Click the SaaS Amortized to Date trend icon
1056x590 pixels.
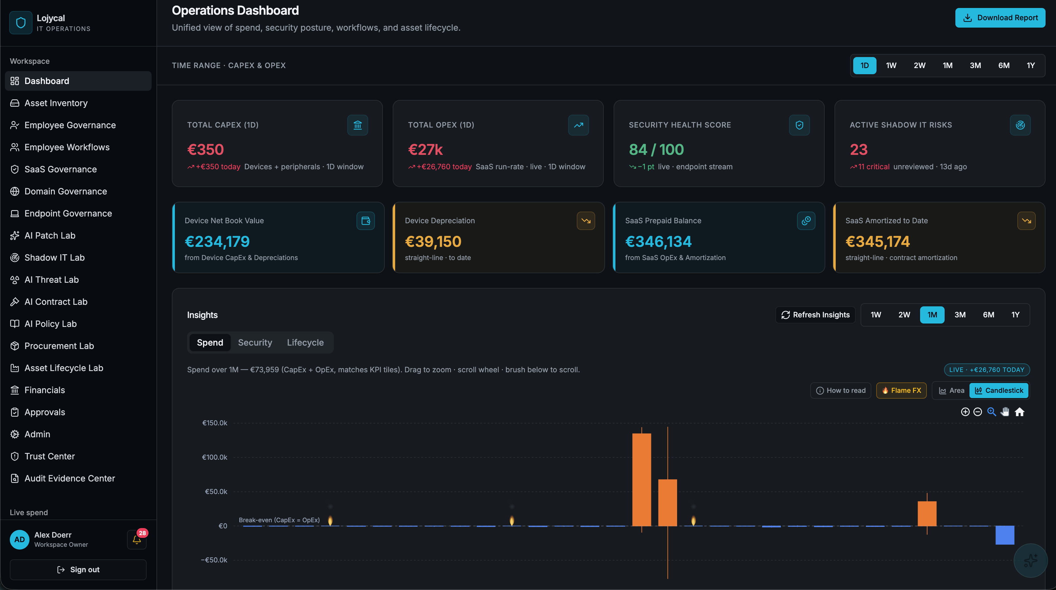pyautogui.click(x=1027, y=221)
